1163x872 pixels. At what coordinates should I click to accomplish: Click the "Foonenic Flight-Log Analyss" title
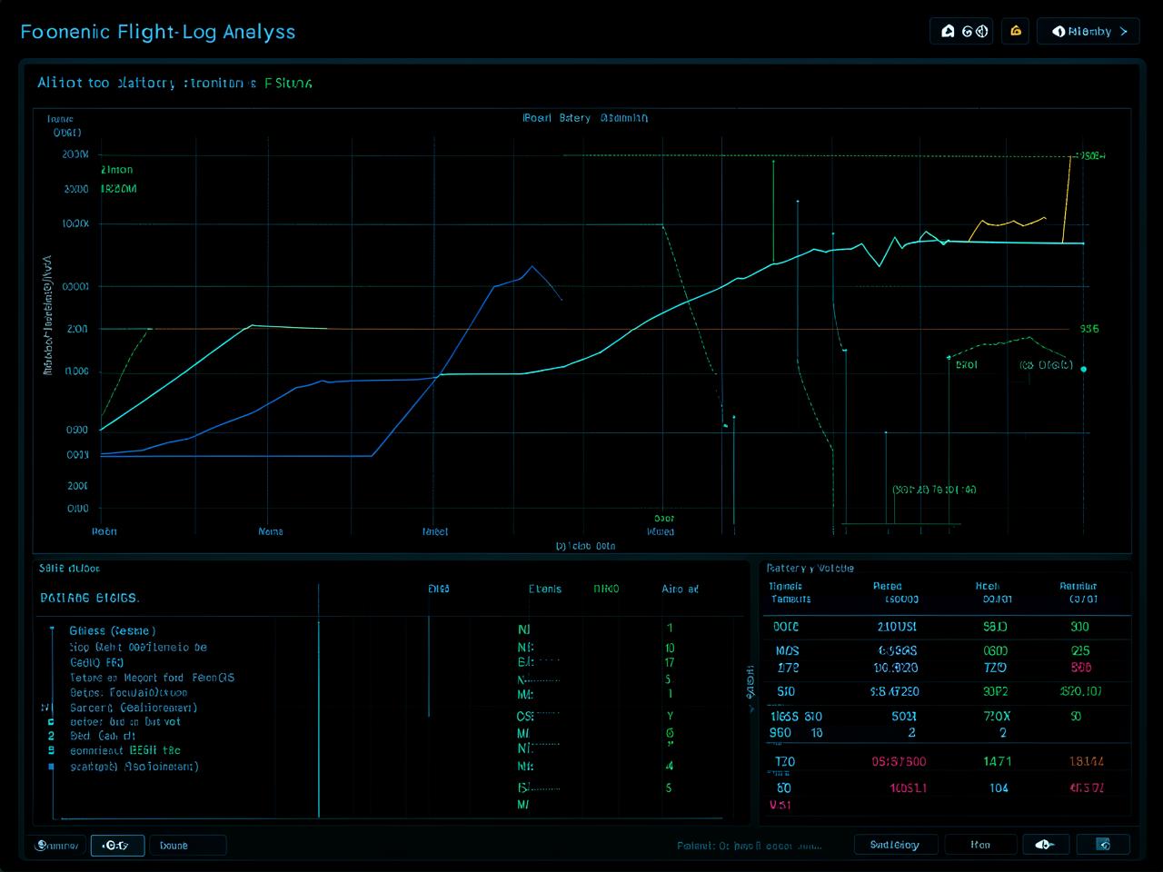[x=158, y=32]
